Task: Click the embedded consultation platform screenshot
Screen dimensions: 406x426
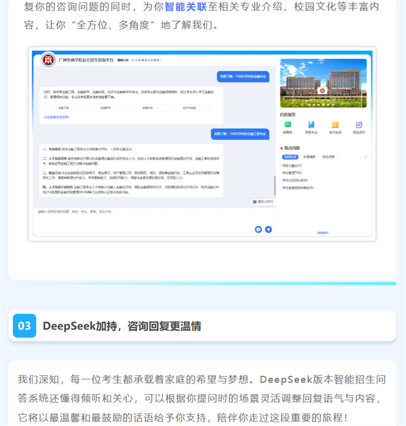Action: (x=202, y=144)
